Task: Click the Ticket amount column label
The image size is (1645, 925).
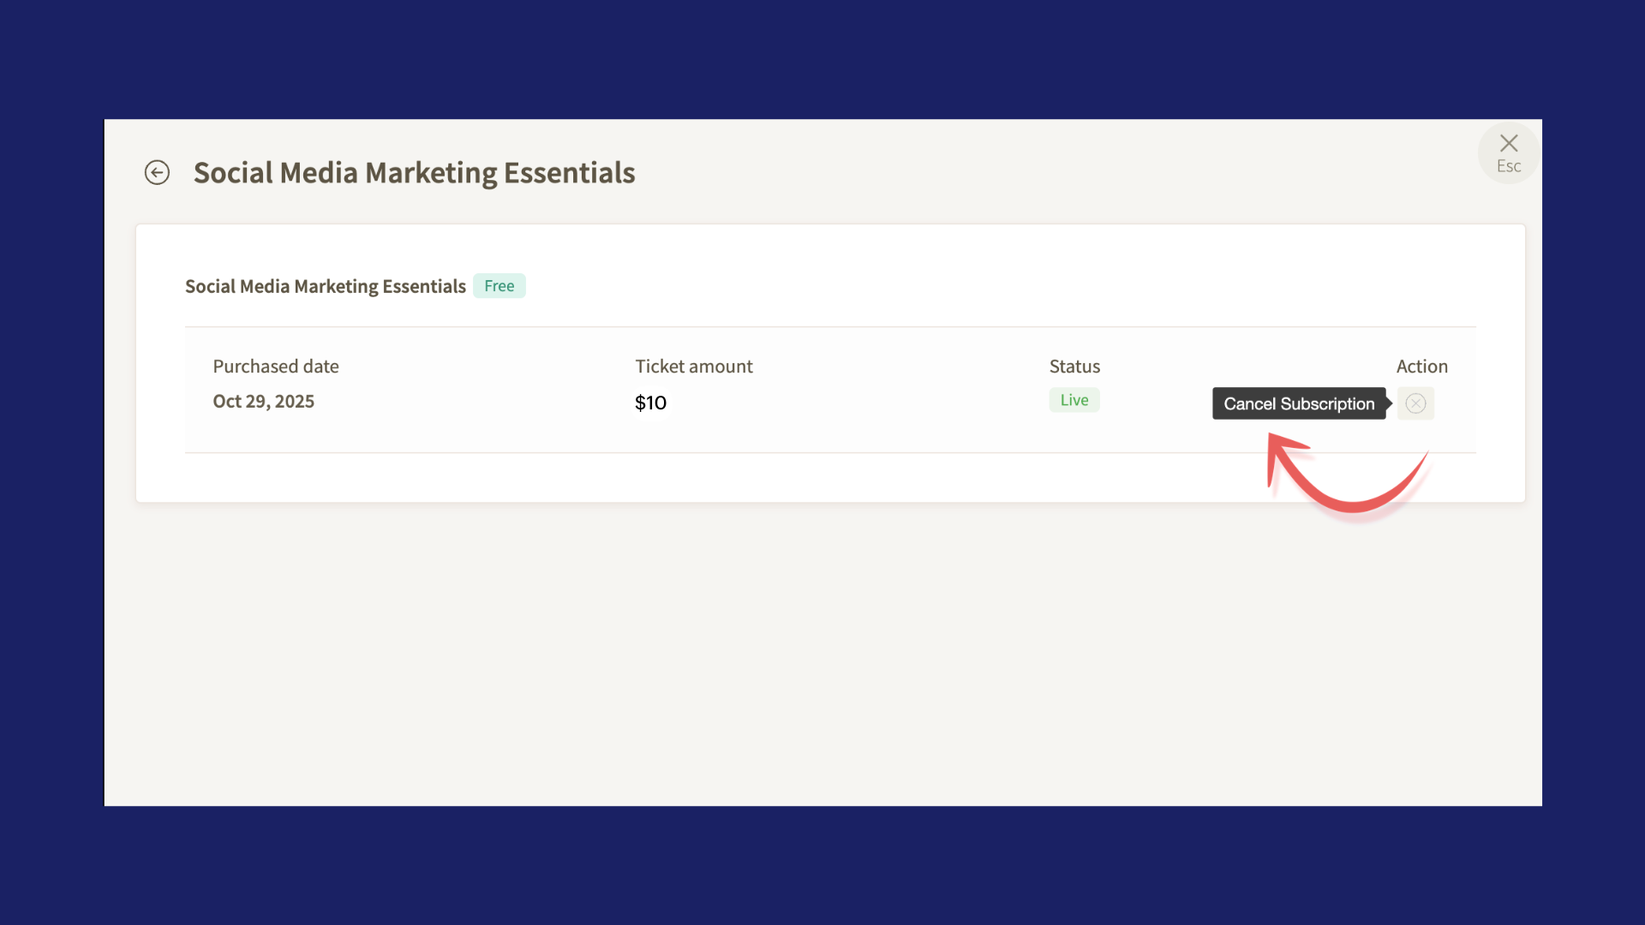Action: tap(693, 367)
